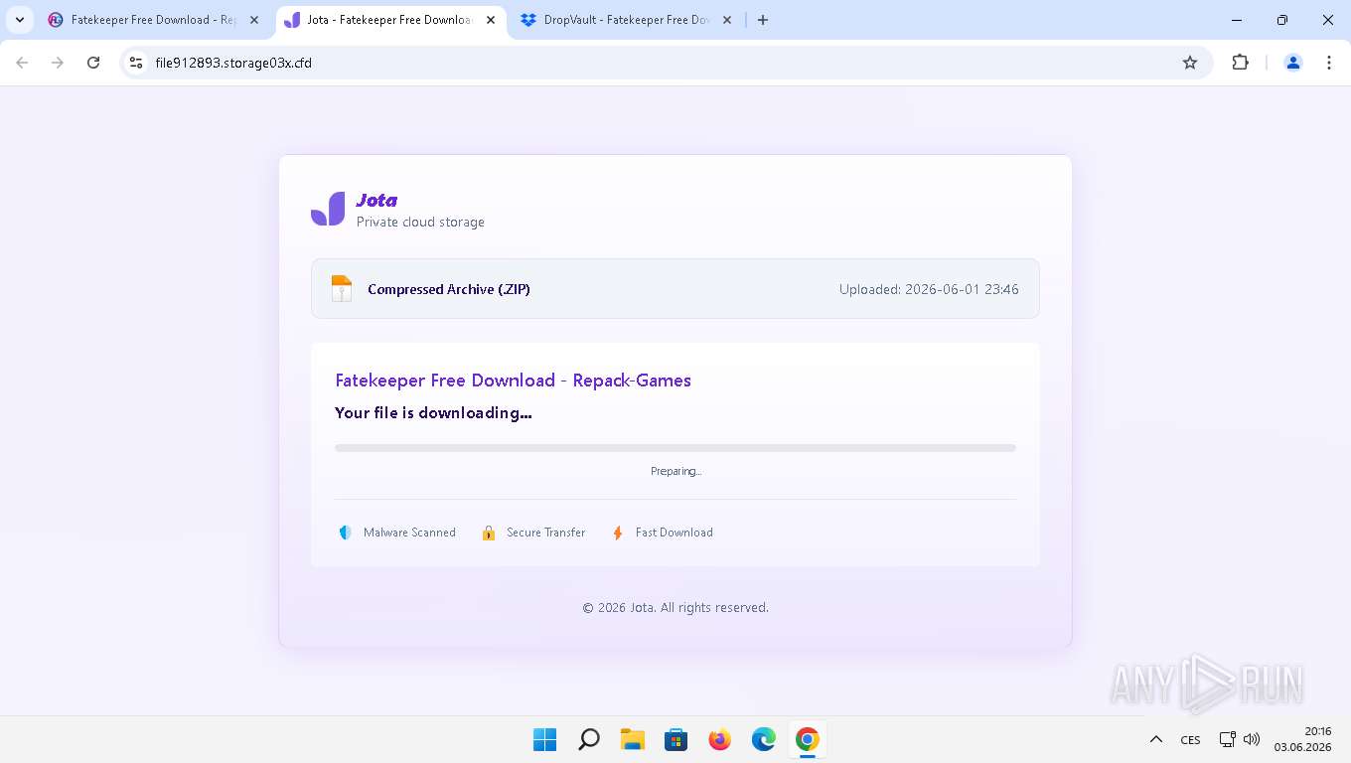Reload the current page

point(93,63)
